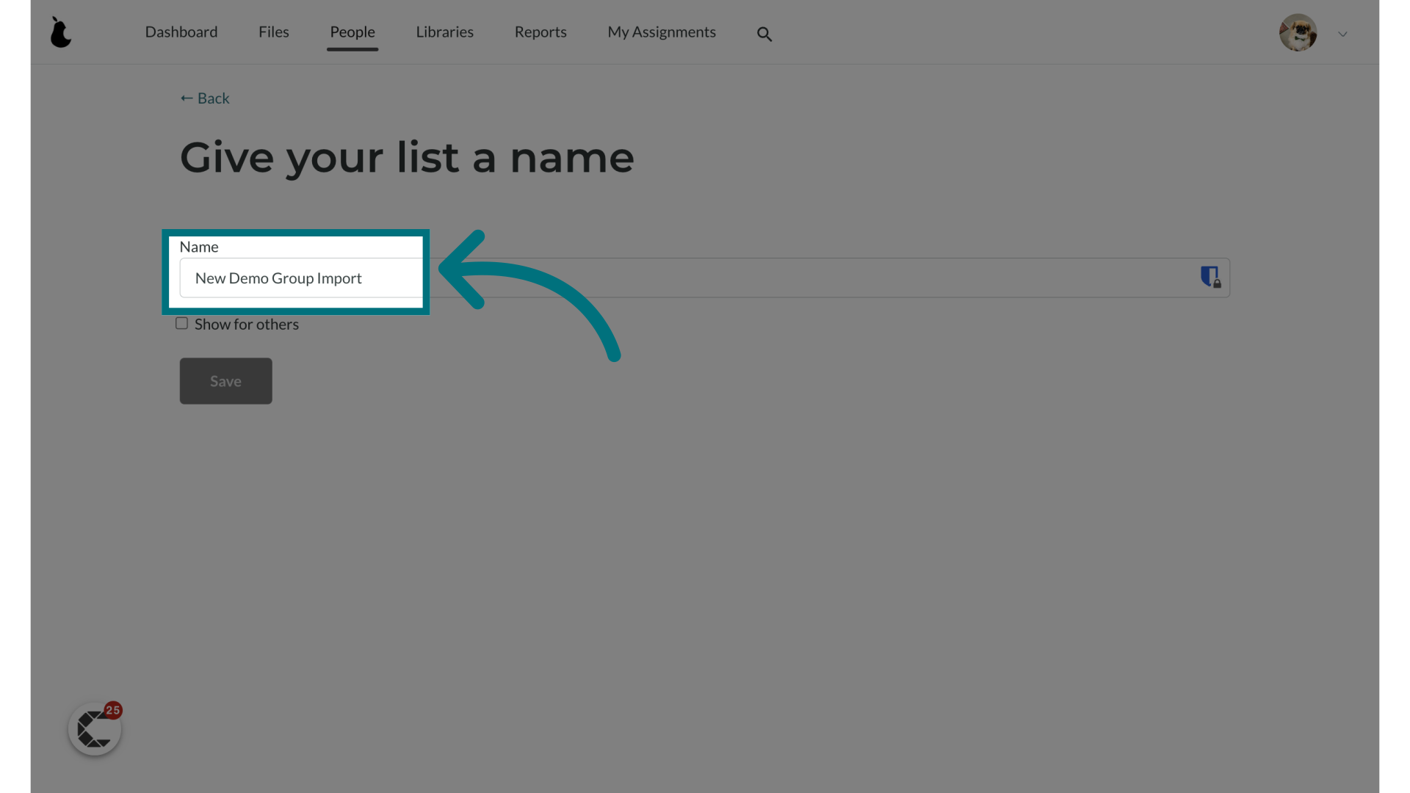The height and width of the screenshot is (793, 1410).
Task: Toggle the Show for others visibility option
Action: [181, 322]
